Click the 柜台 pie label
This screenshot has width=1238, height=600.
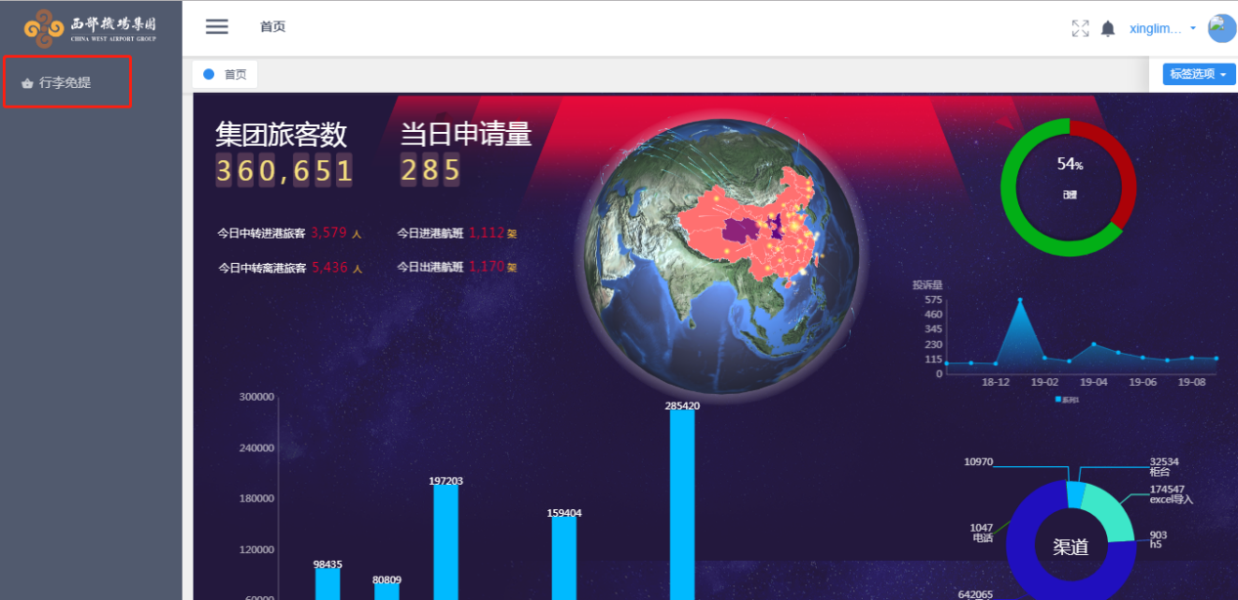(1160, 472)
